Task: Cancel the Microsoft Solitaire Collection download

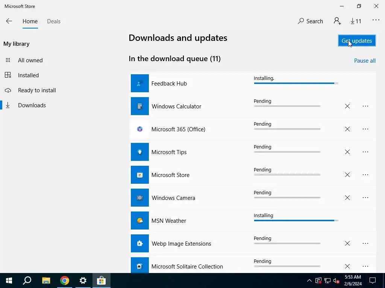Action: (347, 266)
